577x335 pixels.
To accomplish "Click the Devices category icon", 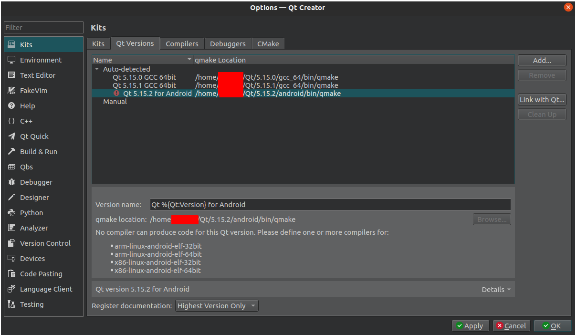I will [x=12, y=258].
